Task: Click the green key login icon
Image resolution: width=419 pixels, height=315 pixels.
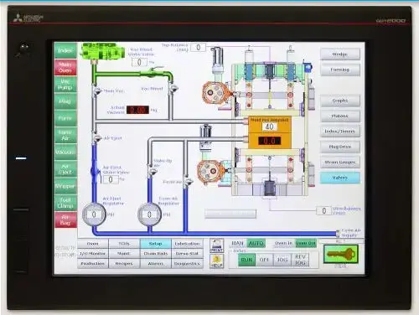Action: pos(341,254)
